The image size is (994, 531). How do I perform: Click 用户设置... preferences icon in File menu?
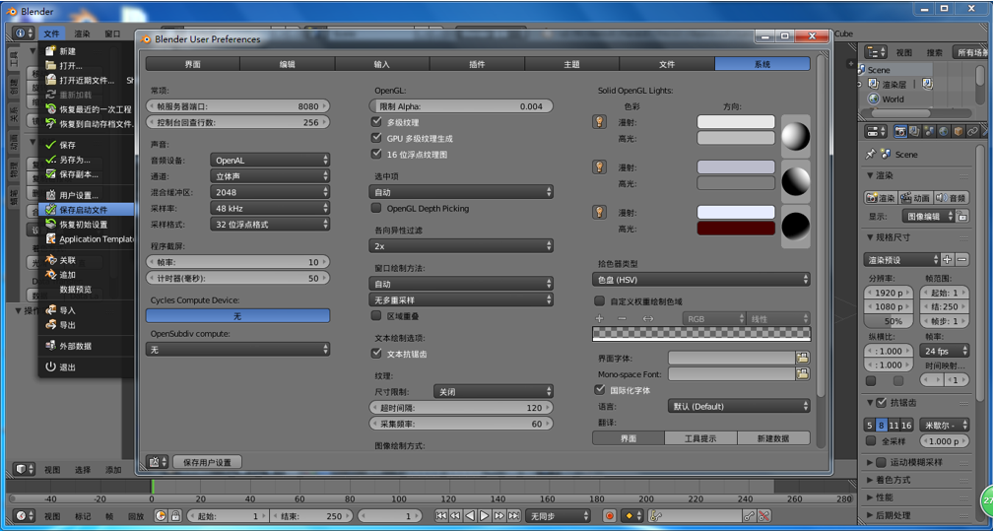click(50, 194)
